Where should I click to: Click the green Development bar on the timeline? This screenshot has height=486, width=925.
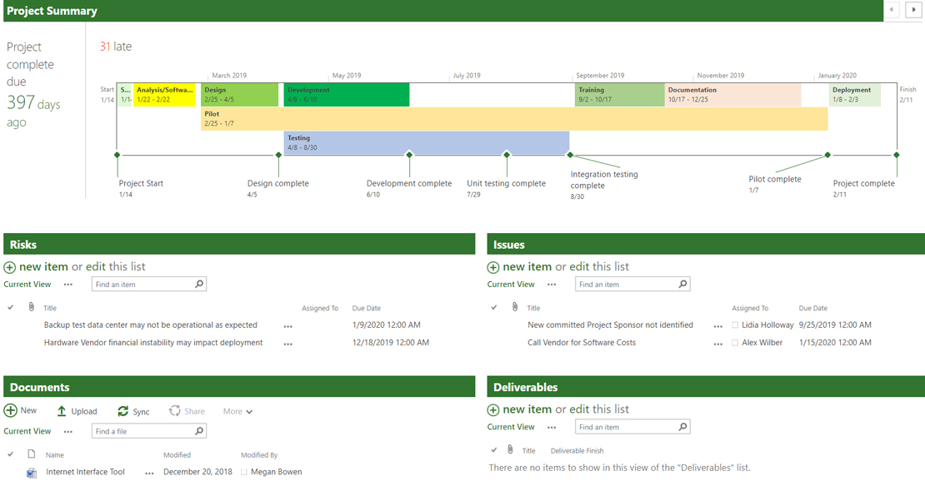[346, 95]
